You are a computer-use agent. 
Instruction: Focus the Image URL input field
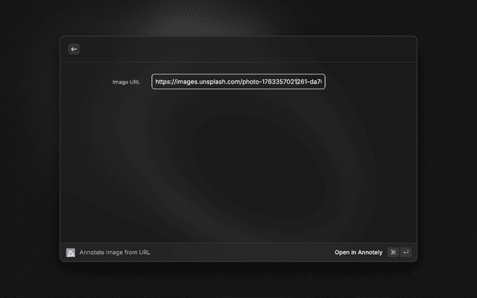(x=238, y=82)
